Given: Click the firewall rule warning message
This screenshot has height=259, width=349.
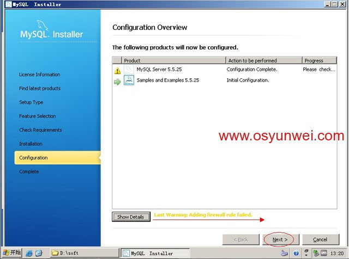Looking at the screenshot, I should pos(203,214).
